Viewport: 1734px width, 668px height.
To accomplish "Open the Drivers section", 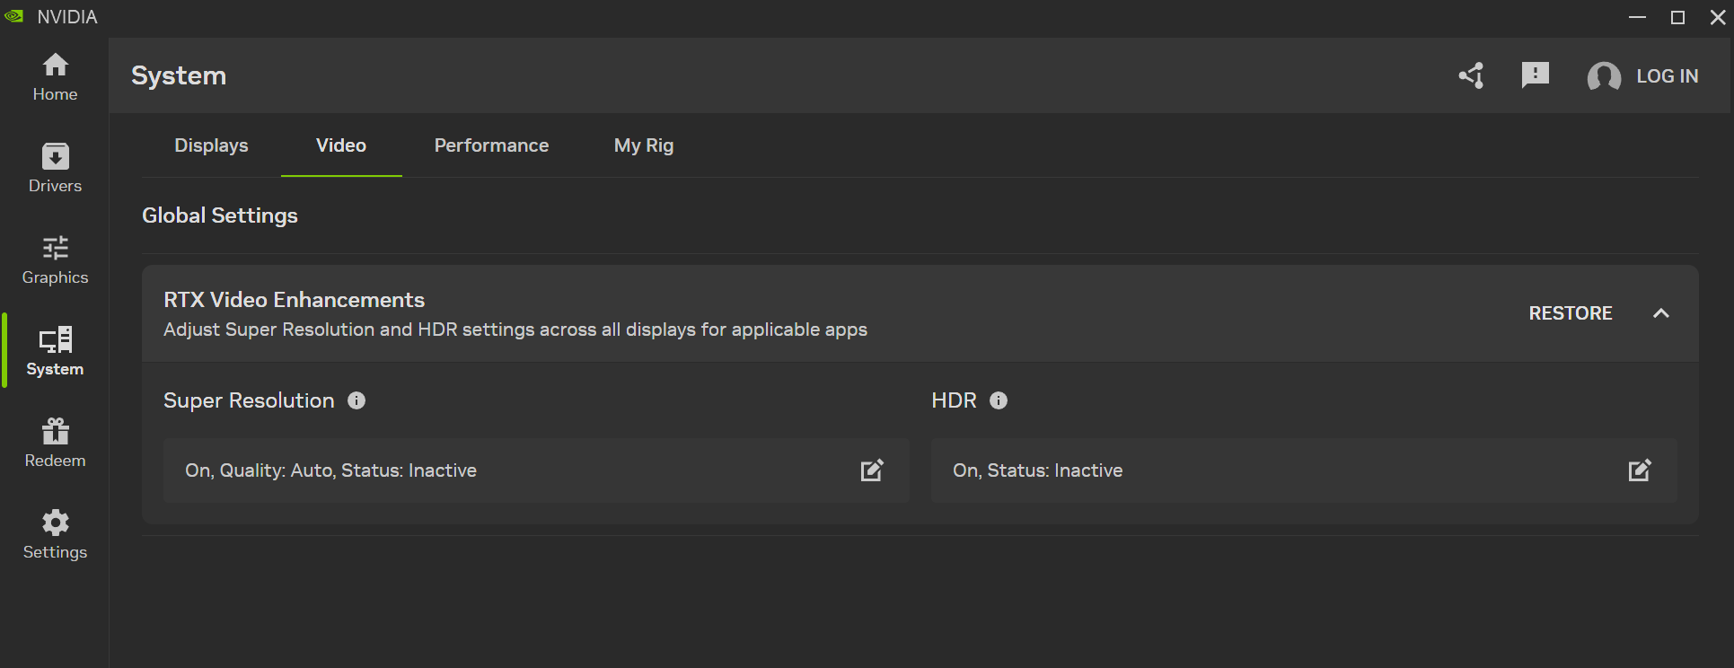I will [55, 169].
